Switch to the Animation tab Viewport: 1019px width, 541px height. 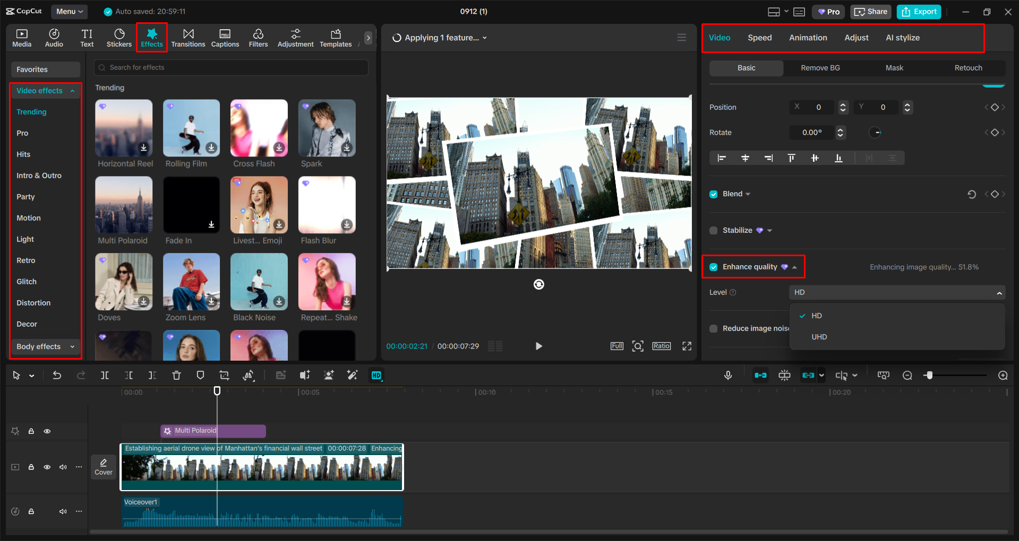tap(808, 37)
